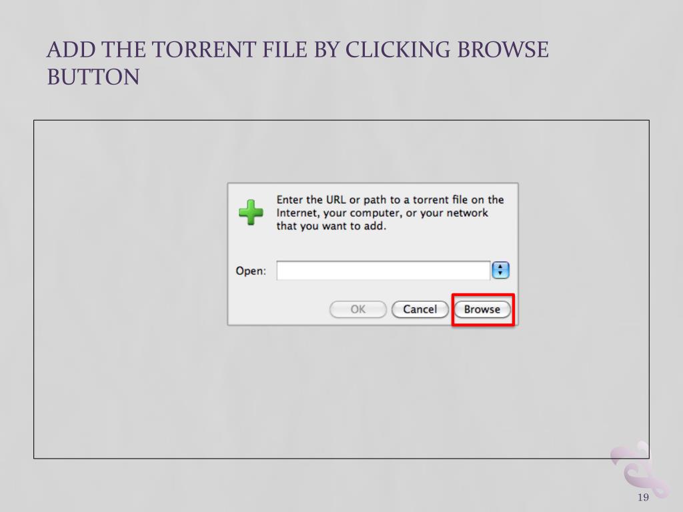Click the slide page number 19
This screenshot has height=512, width=683.
[x=644, y=497]
